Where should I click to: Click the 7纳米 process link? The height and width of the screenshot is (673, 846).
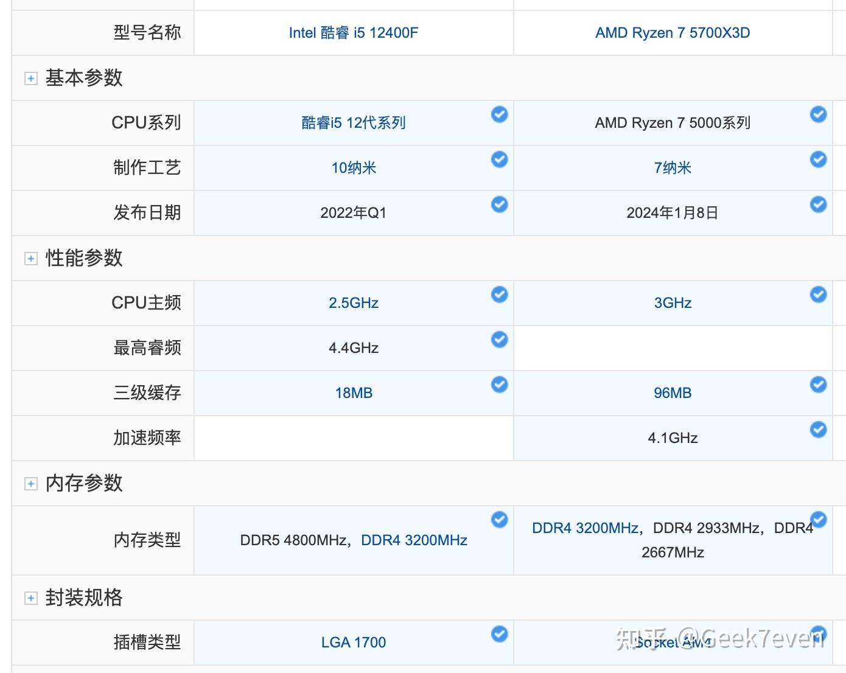tap(673, 168)
